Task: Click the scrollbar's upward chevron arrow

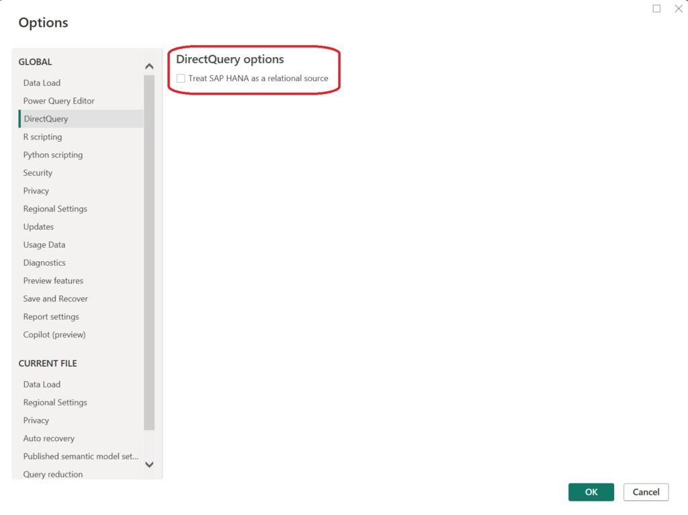Action: (x=149, y=66)
